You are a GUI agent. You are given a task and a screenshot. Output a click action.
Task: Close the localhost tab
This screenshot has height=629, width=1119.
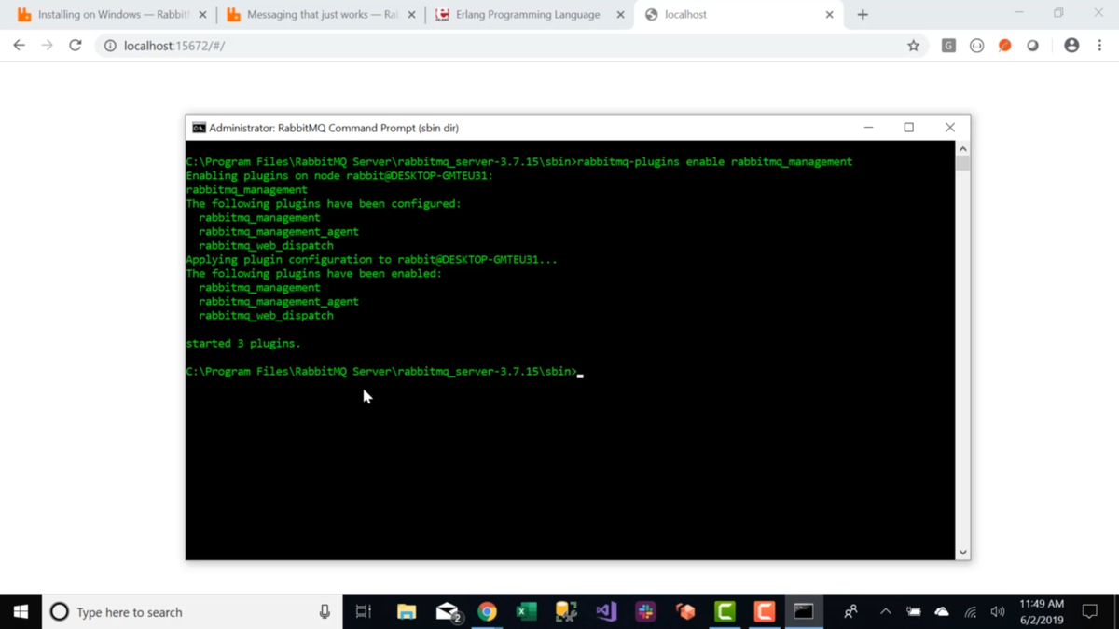pos(829,15)
